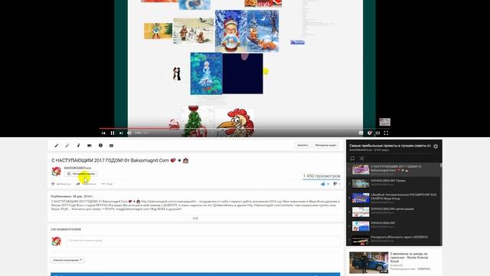Skip to the next video in player
The image size is (490, 276).
(x=121, y=133)
